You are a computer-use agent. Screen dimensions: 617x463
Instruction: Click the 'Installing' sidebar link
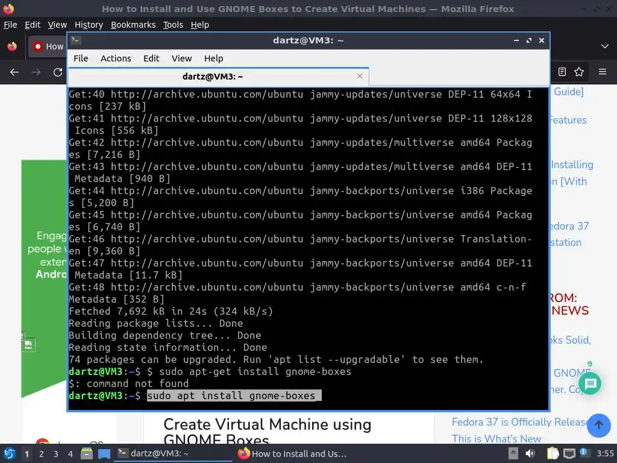572,165
